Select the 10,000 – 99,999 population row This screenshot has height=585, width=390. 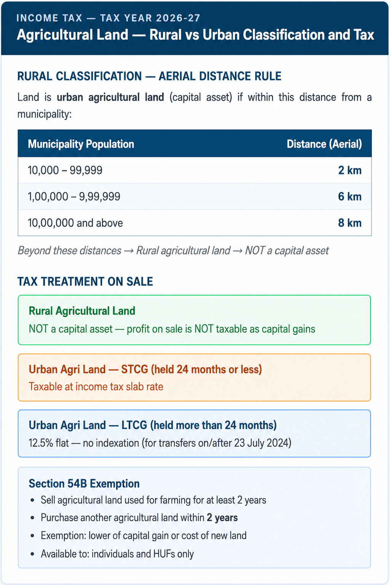click(195, 170)
